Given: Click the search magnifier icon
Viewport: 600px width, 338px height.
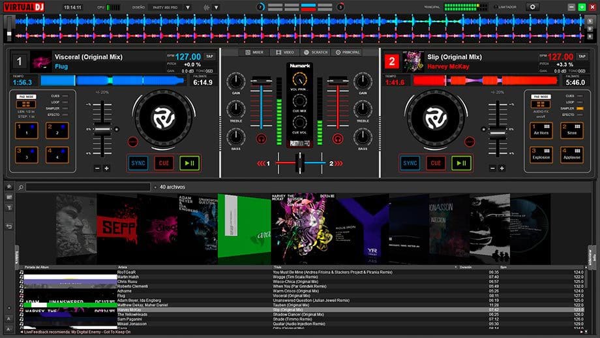Looking at the screenshot, I should click(x=21, y=187).
